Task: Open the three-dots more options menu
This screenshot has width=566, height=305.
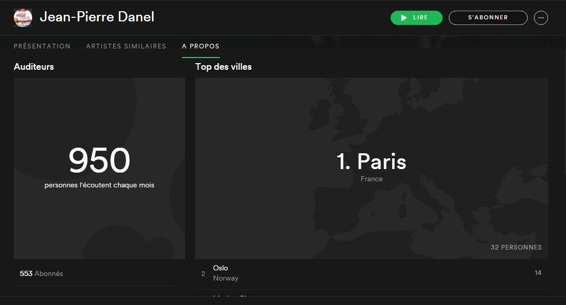Action: coord(541,18)
